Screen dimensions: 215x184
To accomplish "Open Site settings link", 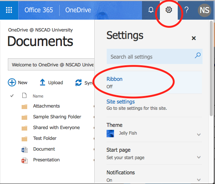I will pyautogui.click(x=120, y=102).
